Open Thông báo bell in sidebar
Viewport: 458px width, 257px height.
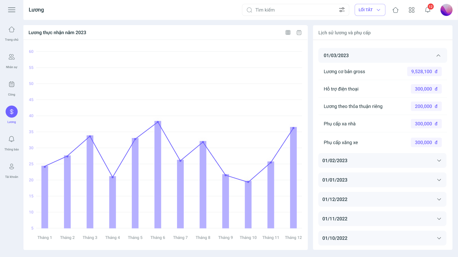click(x=12, y=143)
